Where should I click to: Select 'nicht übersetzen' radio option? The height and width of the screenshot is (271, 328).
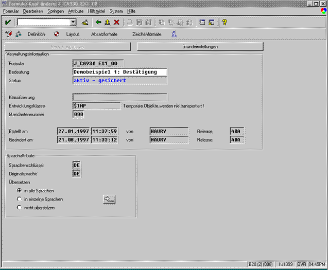[x=20, y=207]
